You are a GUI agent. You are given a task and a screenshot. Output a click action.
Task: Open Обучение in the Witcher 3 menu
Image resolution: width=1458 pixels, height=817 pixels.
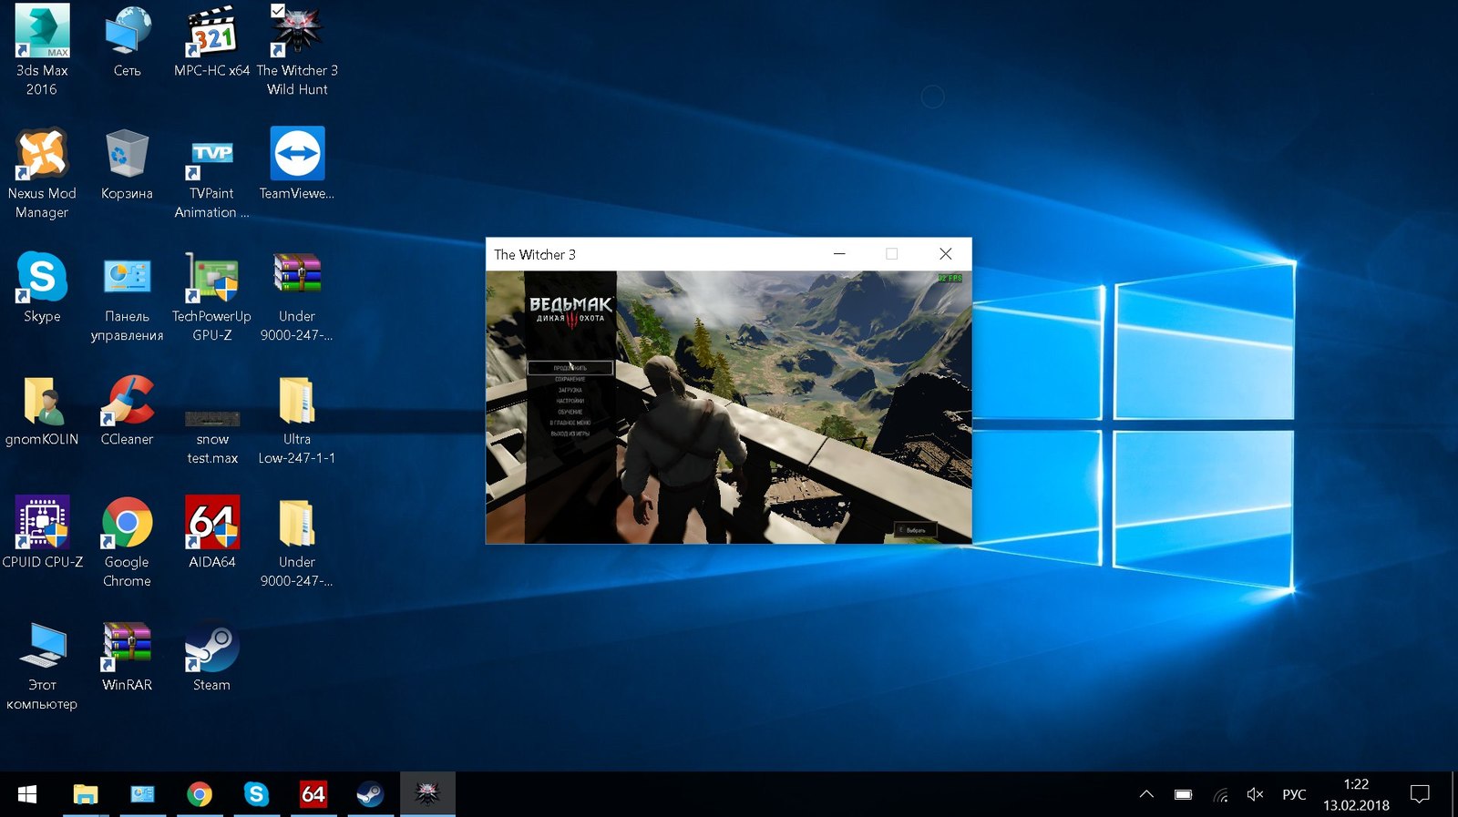tap(570, 412)
